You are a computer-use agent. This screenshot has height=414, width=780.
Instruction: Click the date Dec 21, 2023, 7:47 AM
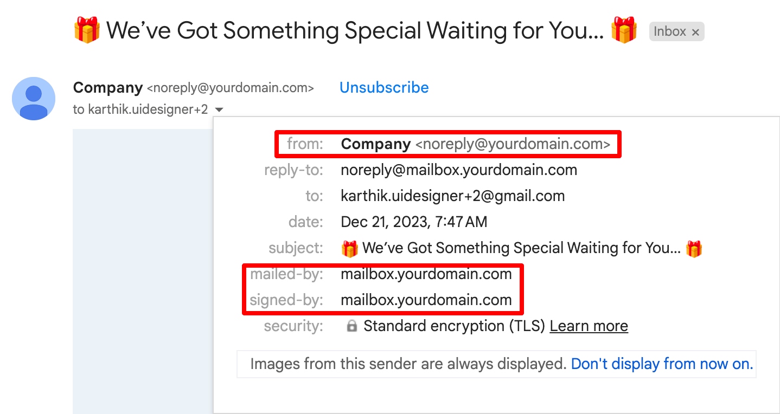(414, 222)
